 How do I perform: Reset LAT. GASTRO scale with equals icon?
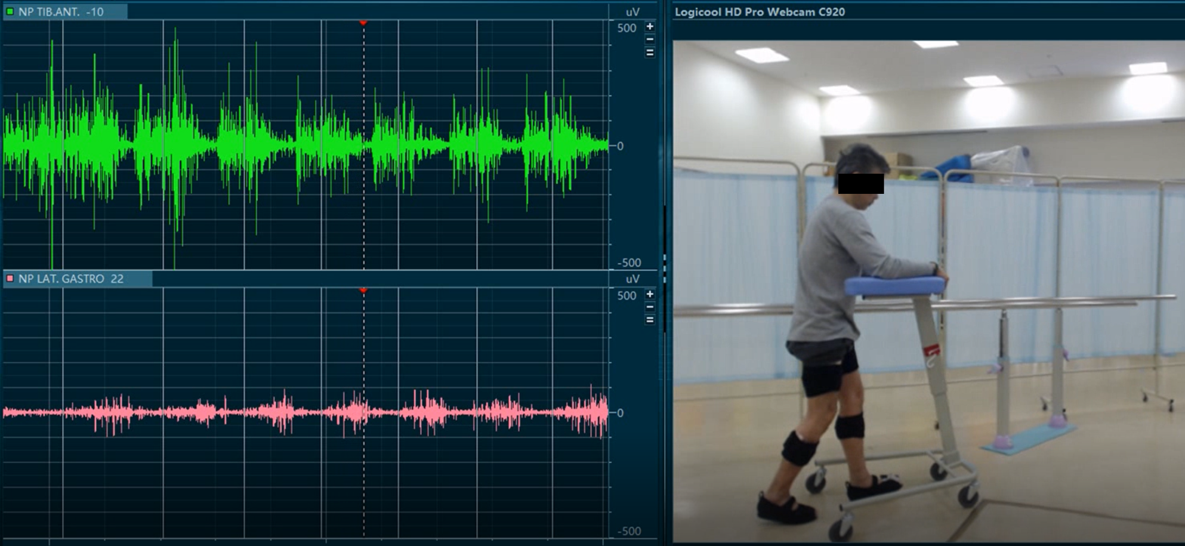point(650,320)
